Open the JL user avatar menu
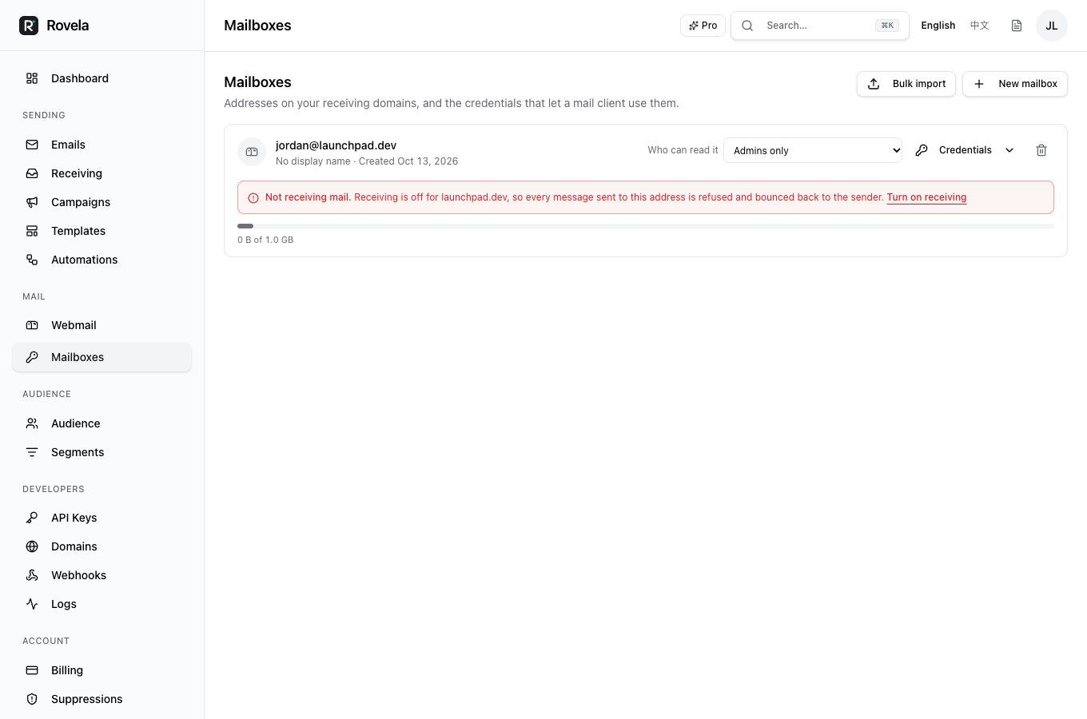The image size is (1087, 719). click(1052, 26)
